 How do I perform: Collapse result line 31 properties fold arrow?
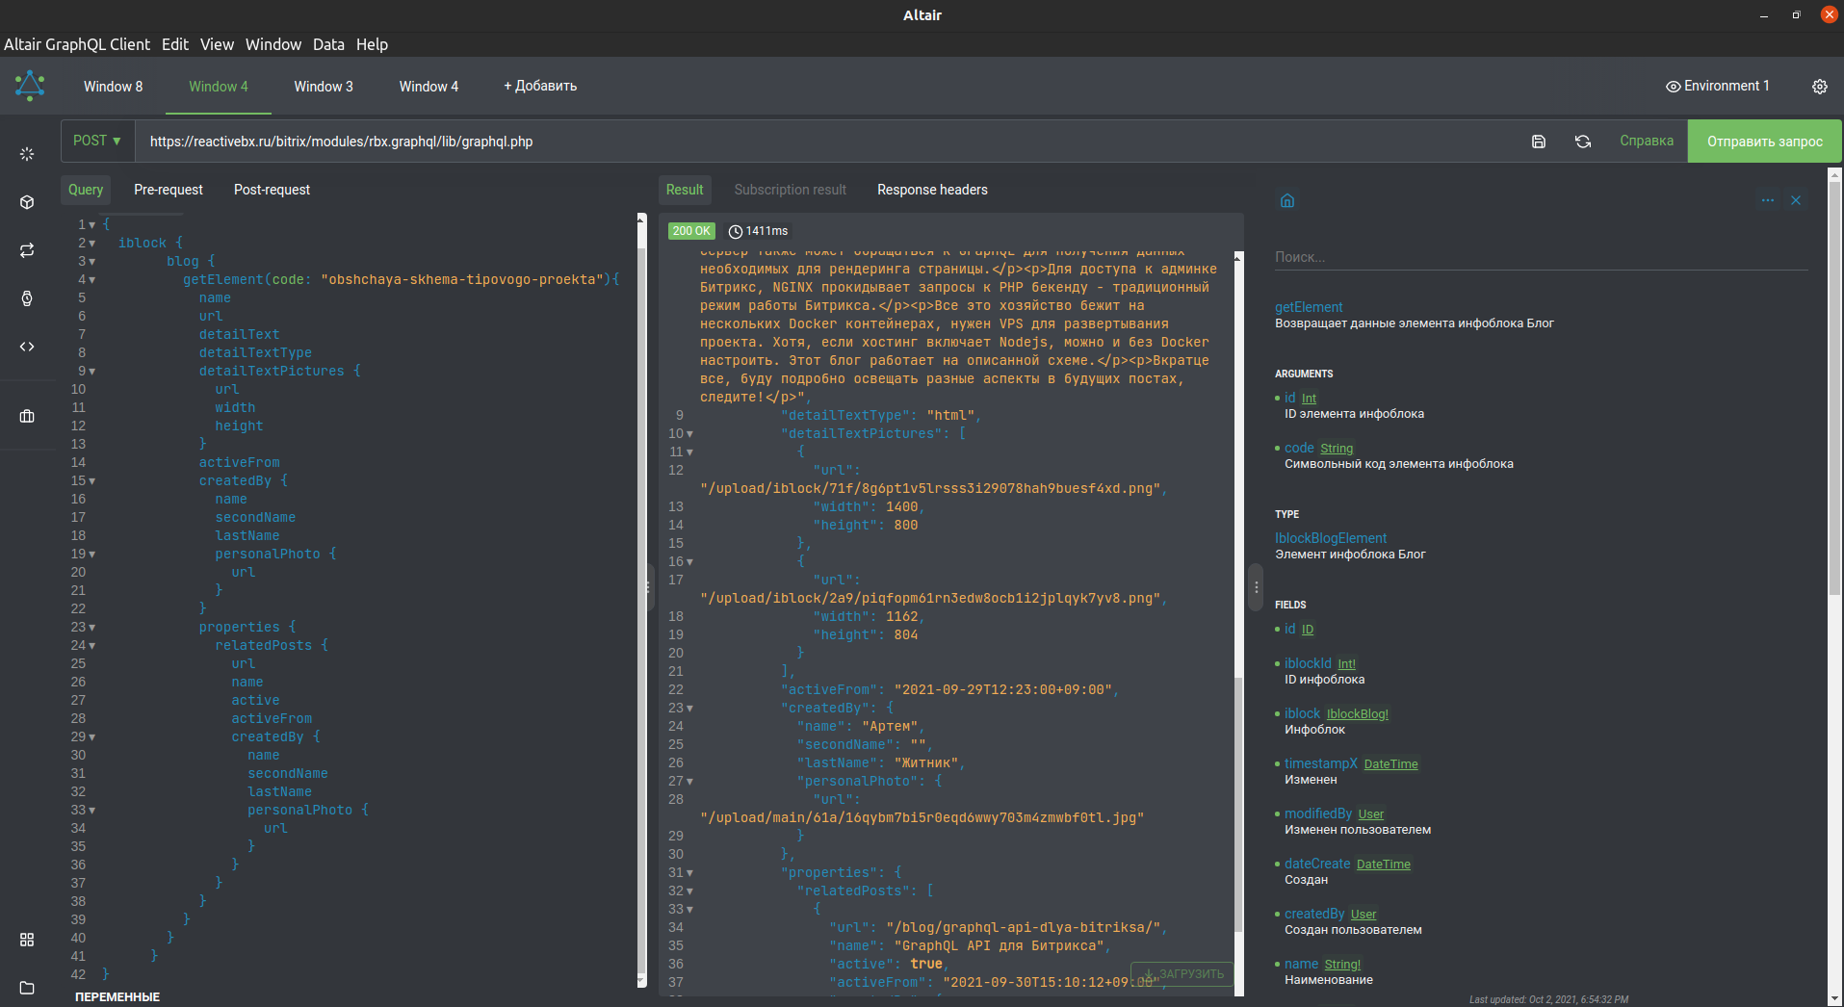(689, 873)
